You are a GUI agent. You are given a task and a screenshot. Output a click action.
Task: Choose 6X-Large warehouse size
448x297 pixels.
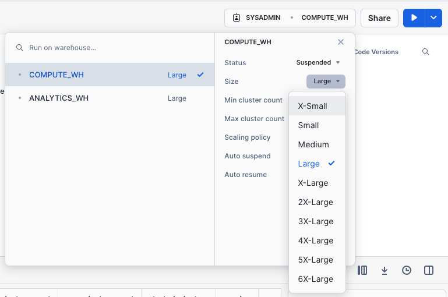(x=317, y=279)
